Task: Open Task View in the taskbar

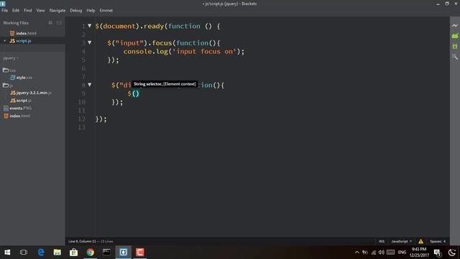Action: [x=24, y=253]
